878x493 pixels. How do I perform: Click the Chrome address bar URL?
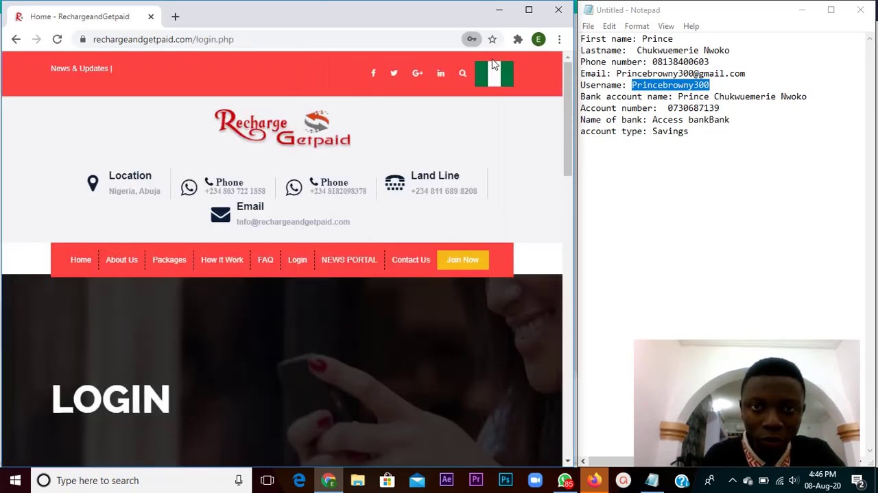tap(163, 39)
